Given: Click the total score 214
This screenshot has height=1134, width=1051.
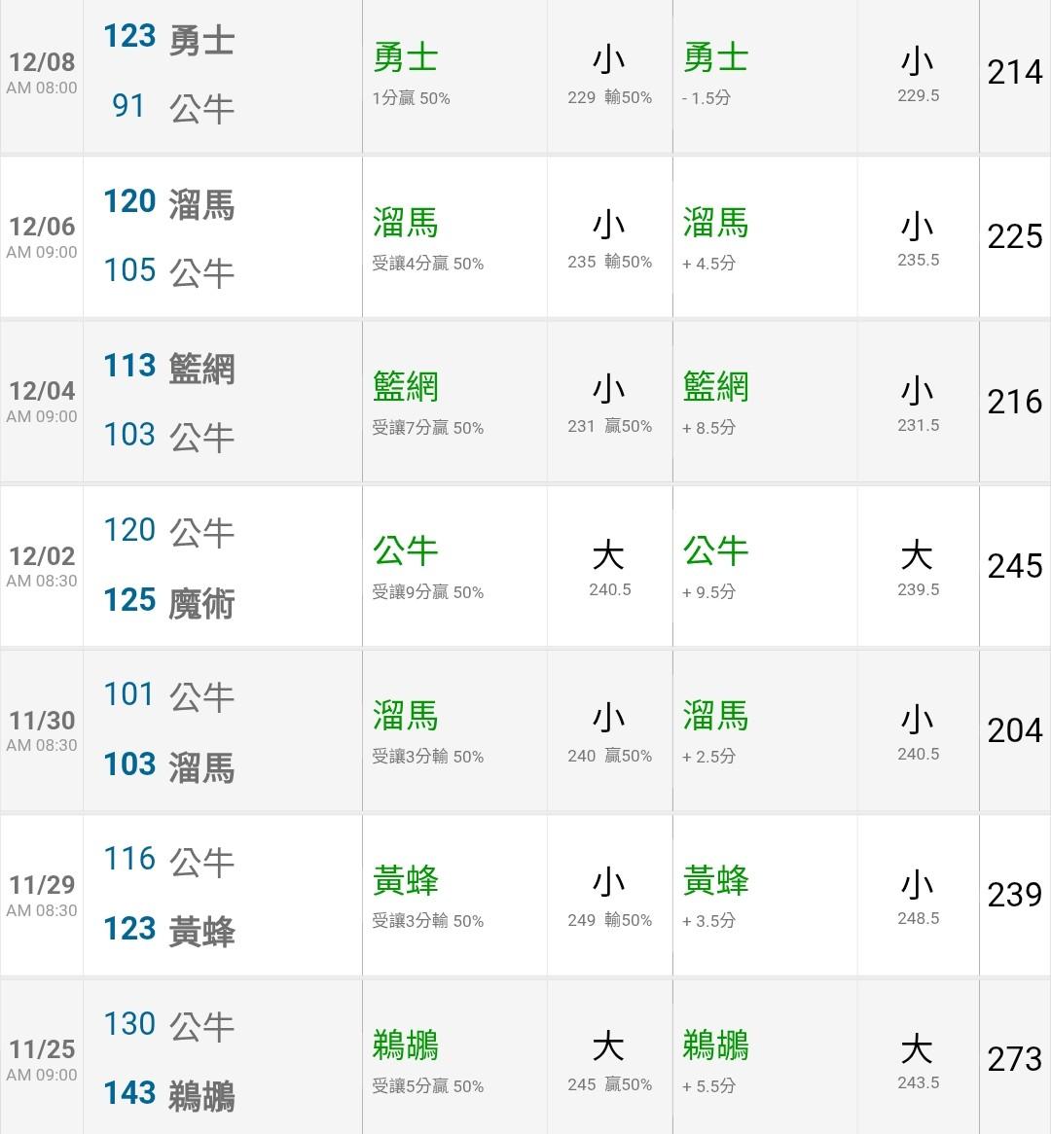Looking at the screenshot, I should (x=1014, y=72).
